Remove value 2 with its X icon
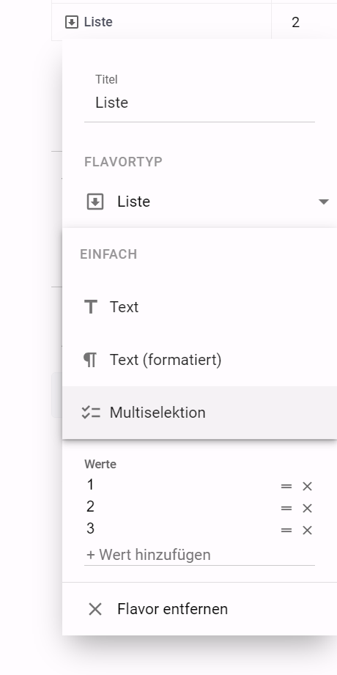 pos(307,509)
